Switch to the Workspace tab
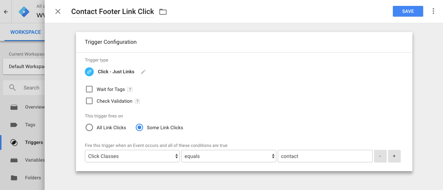 [25, 32]
